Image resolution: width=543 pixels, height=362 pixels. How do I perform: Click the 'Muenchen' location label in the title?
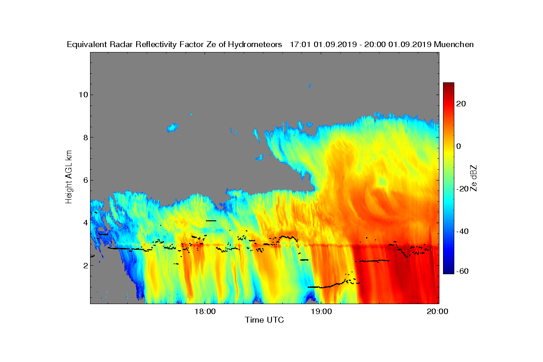(x=454, y=44)
